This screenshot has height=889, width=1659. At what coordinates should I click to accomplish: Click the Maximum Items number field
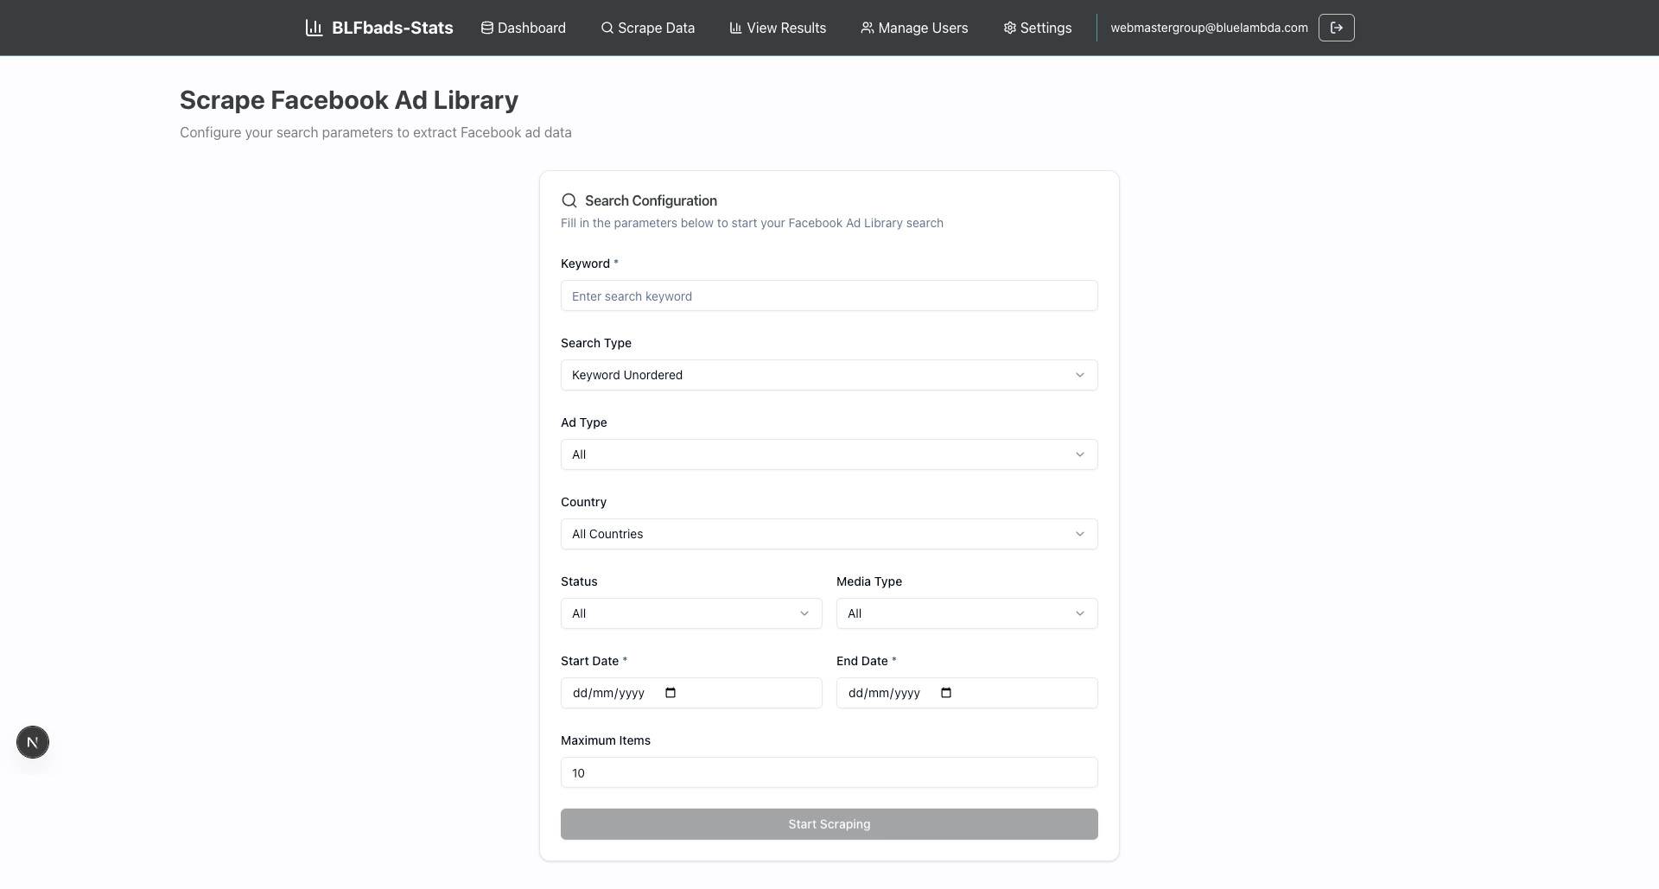tap(829, 772)
